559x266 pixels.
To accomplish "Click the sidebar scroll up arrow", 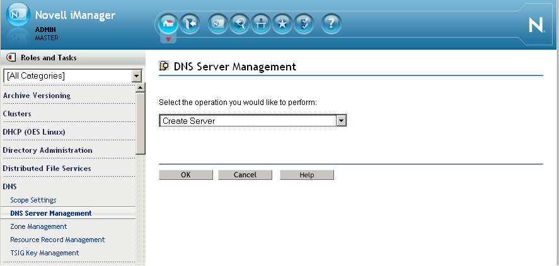I will pyautogui.click(x=141, y=87).
